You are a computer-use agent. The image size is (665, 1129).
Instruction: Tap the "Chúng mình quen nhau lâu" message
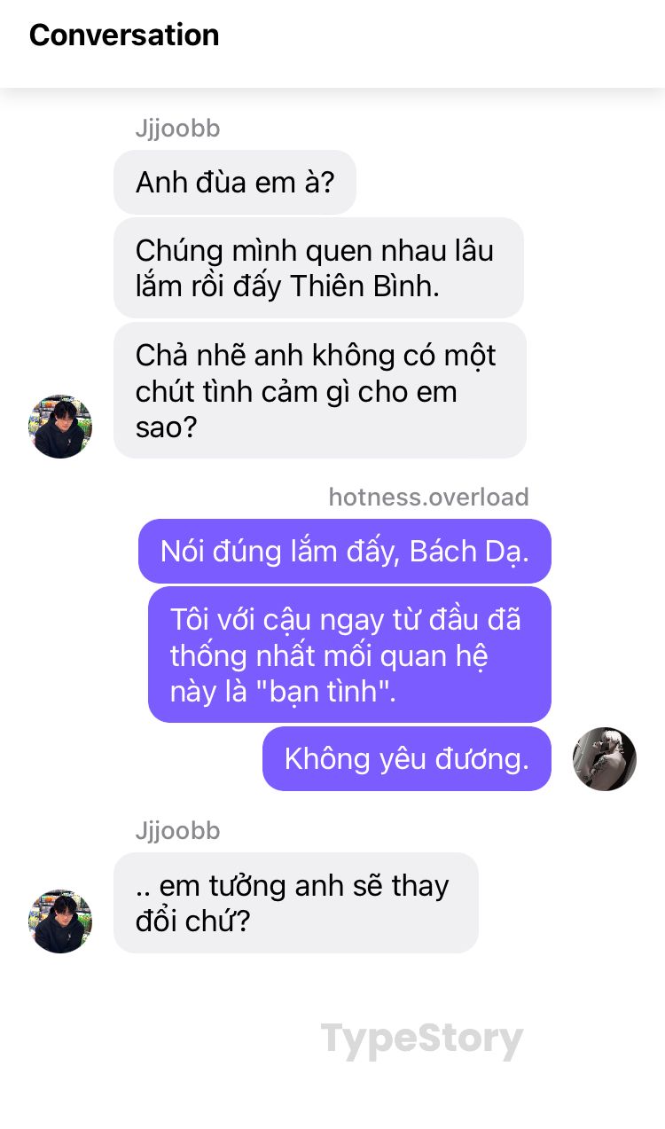click(318, 268)
